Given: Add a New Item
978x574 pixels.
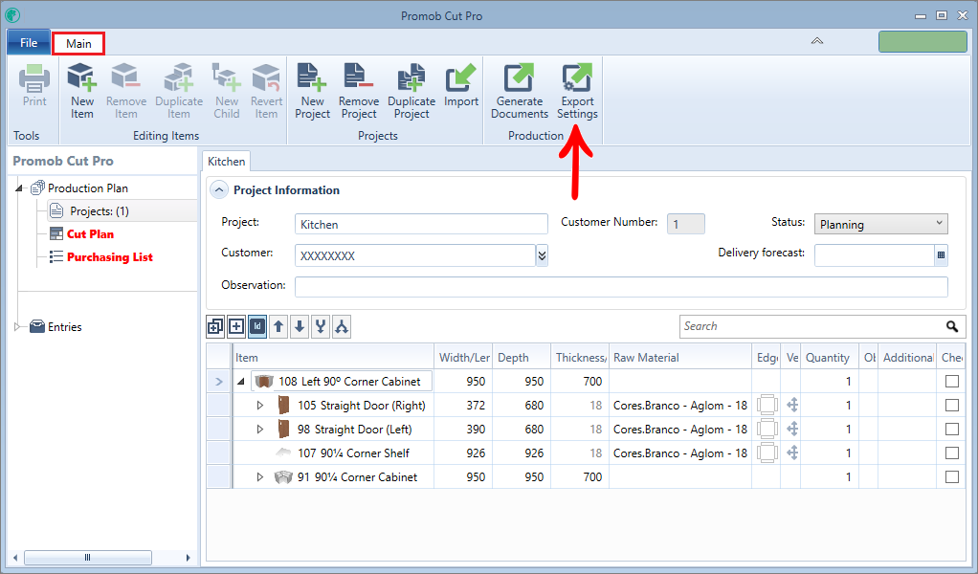Looking at the screenshot, I should (81, 91).
